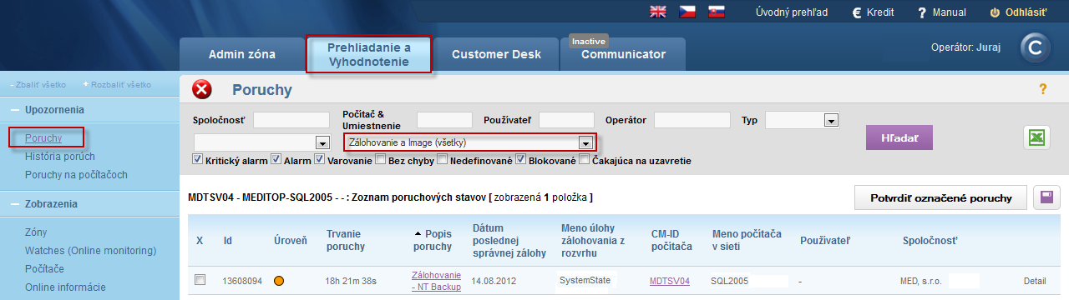Sort by Úroveň column header
Image resolution: width=1069 pixels, height=300 pixels.
pos(291,240)
